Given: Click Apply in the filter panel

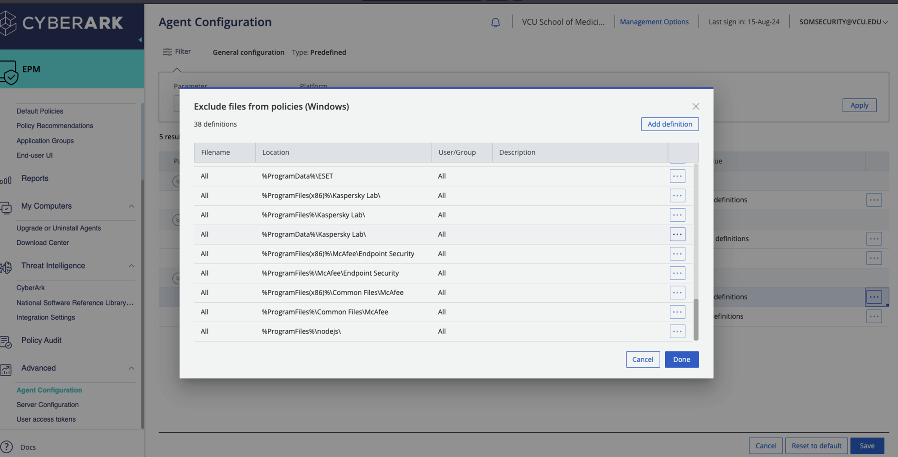Looking at the screenshot, I should tap(859, 105).
